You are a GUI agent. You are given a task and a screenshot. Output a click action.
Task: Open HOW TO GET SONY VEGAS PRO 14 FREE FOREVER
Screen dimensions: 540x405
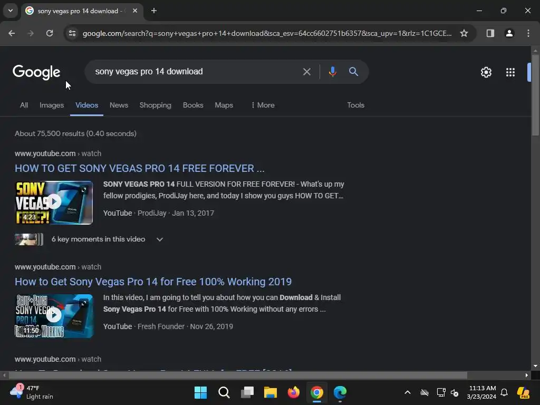(139, 168)
